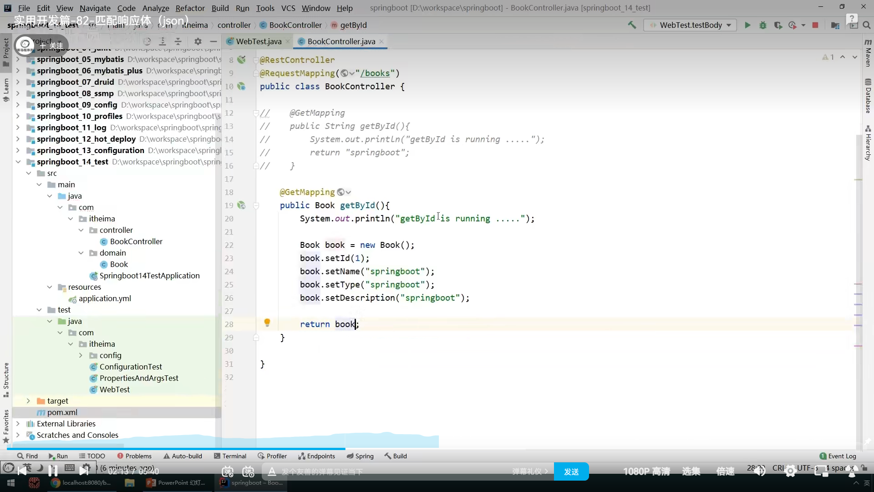Collapse the springboot_14_test module

pyautogui.click(x=18, y=162)
